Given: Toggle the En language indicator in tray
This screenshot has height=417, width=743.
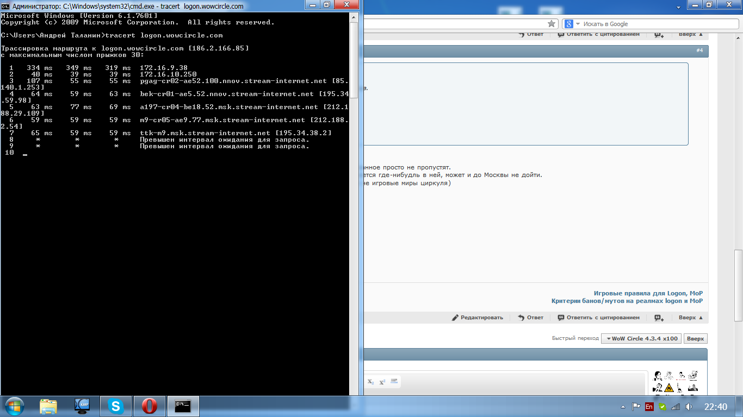Looking at the screenshot, I should (x=649, y=406).
